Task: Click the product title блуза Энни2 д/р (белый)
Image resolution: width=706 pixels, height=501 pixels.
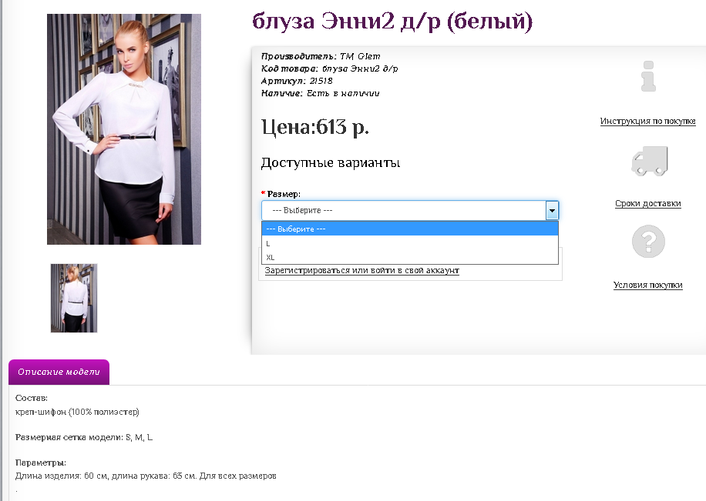Action: [392, 21]
